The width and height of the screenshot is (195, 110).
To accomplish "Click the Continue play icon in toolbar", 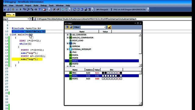I will (20, 9).
